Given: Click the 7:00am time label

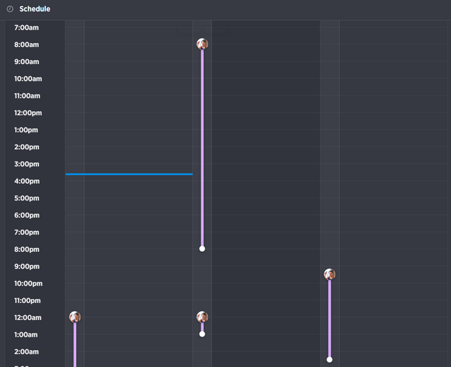Looking at the screenshot, I should tap(27, 28).
